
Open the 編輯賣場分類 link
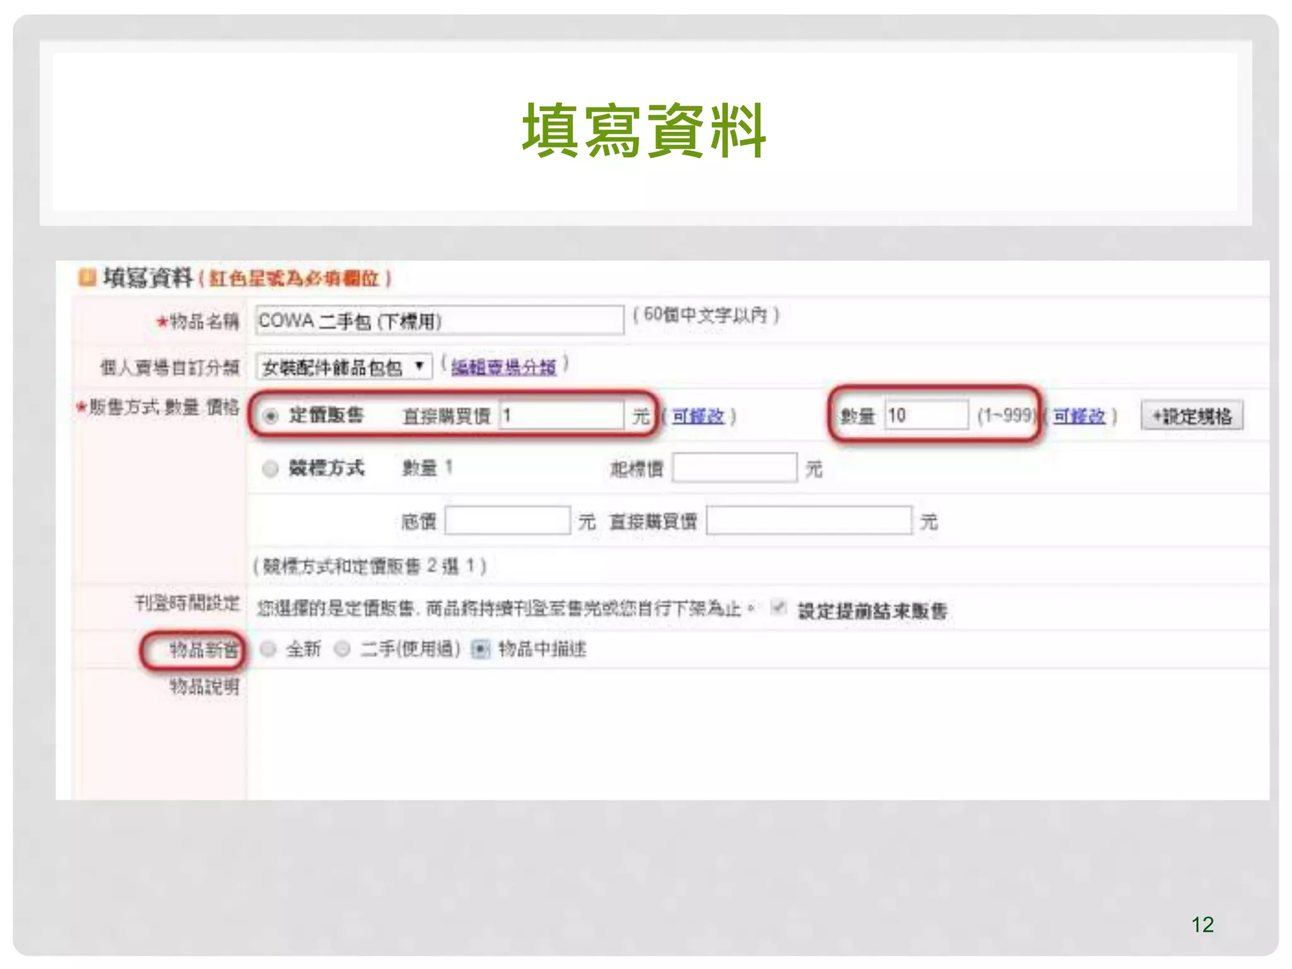(503, 367)
